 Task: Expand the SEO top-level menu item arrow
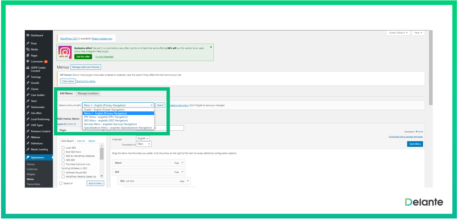pos(183,172)
